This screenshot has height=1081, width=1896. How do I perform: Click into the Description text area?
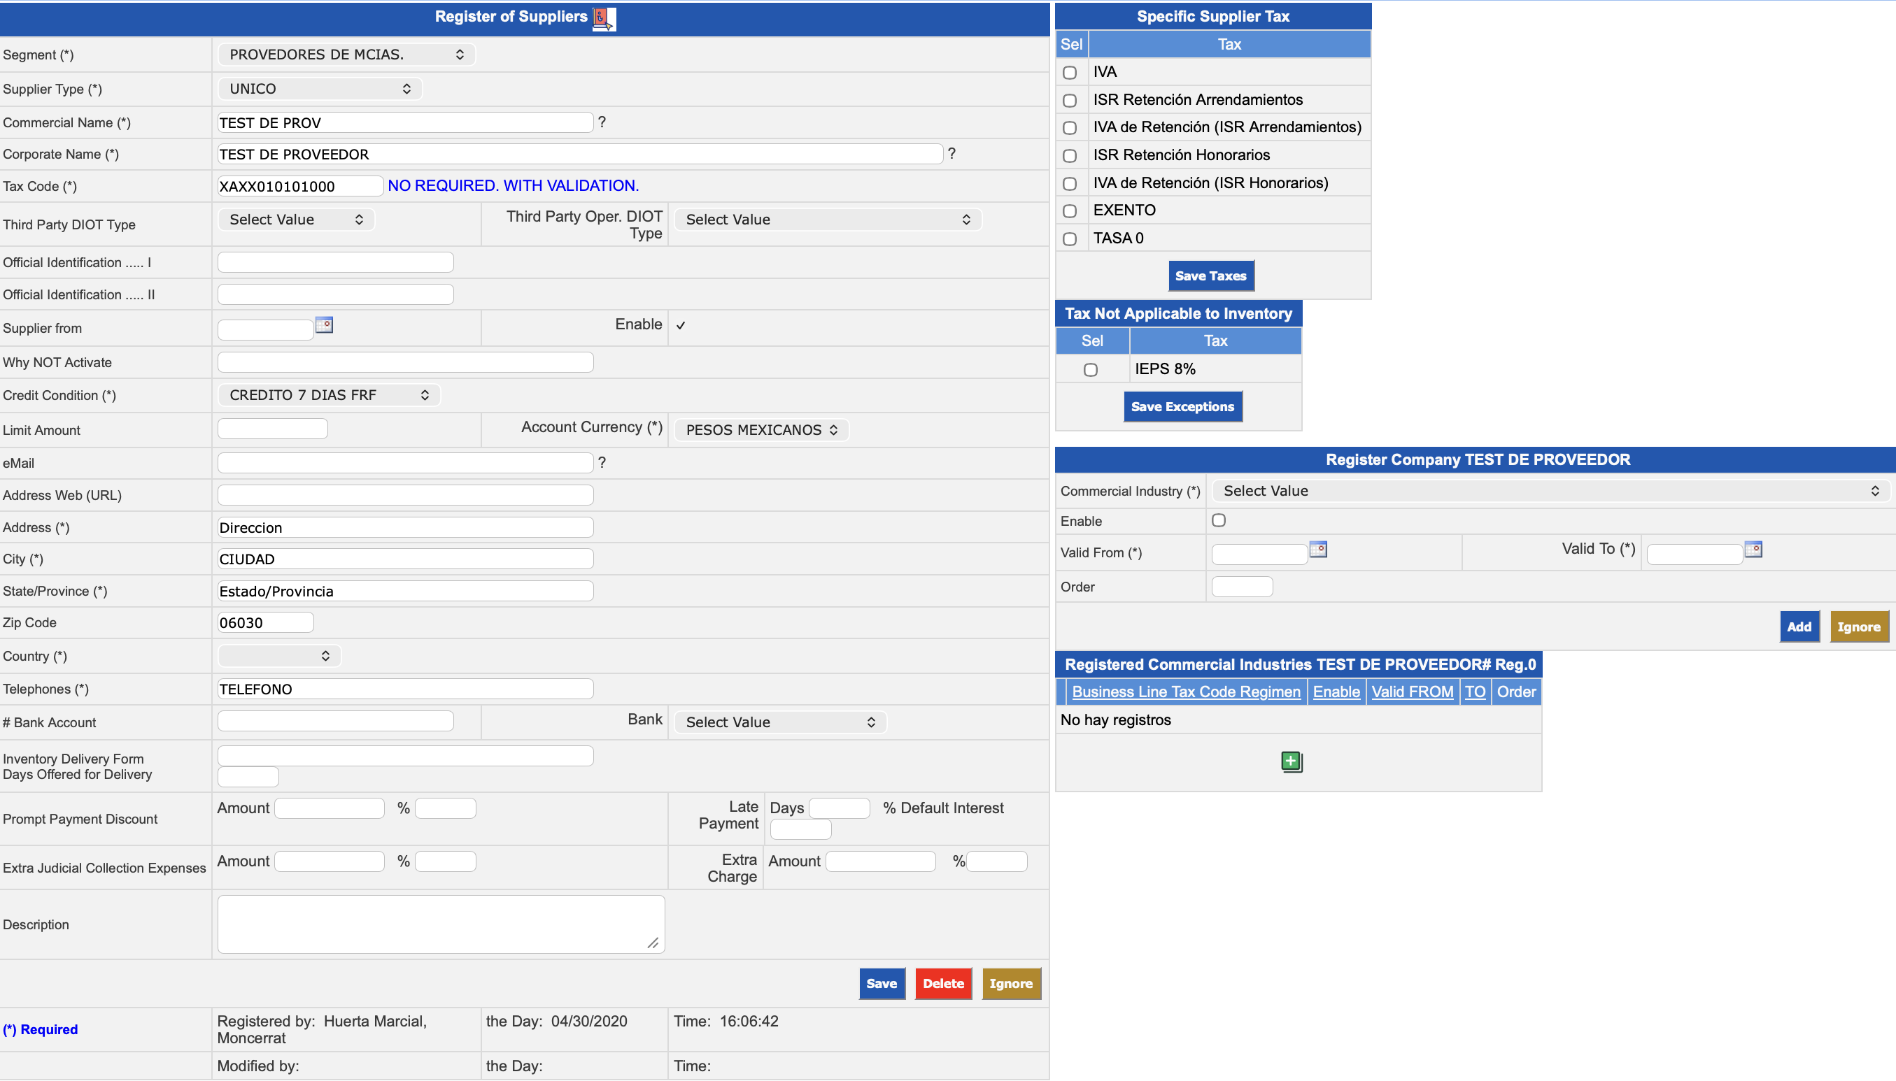point(439,924)
